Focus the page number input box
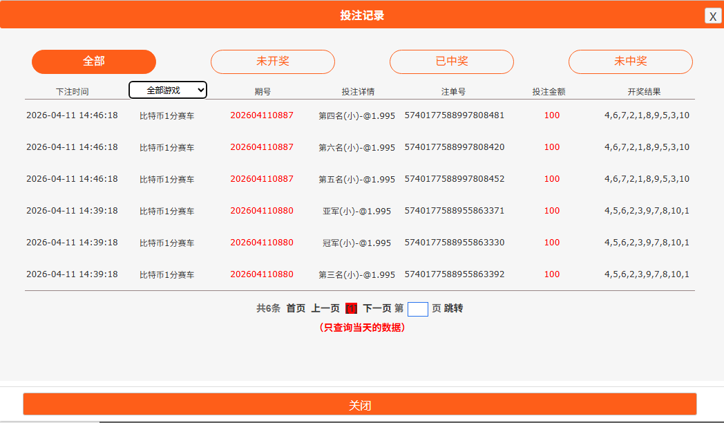This screenshot has height=423, width=724. pyautogui.click(x=418, y=309)
